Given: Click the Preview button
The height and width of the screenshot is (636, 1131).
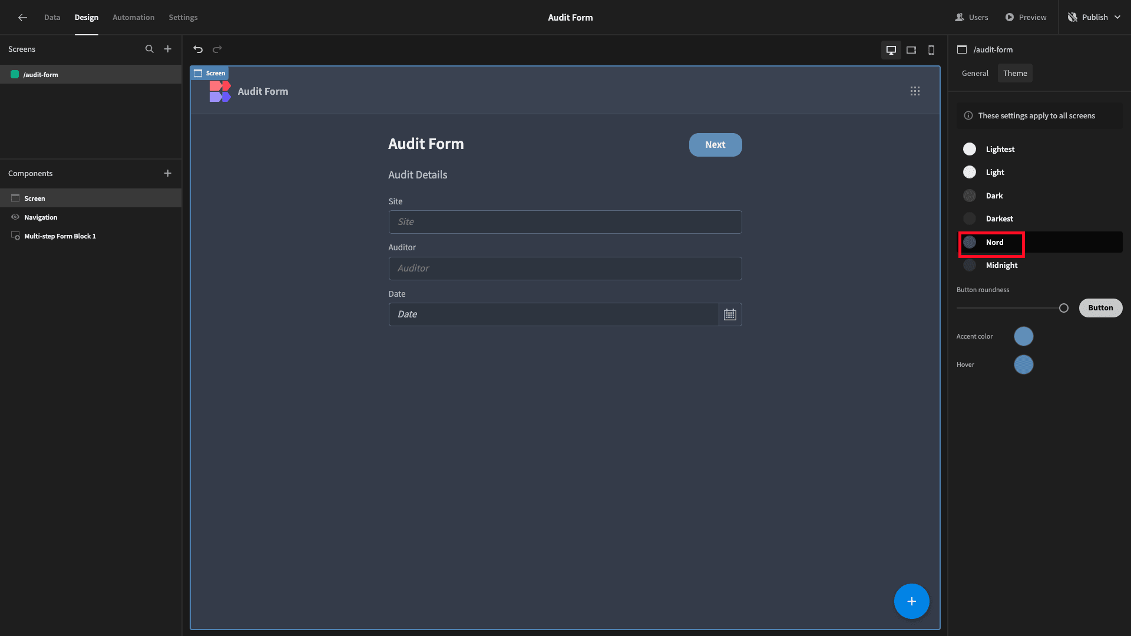Looking at the screenshot, I should tap(1026, 18).
